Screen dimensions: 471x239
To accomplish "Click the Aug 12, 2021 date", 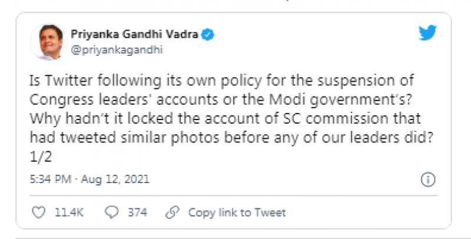I will (x=121, y=180).
